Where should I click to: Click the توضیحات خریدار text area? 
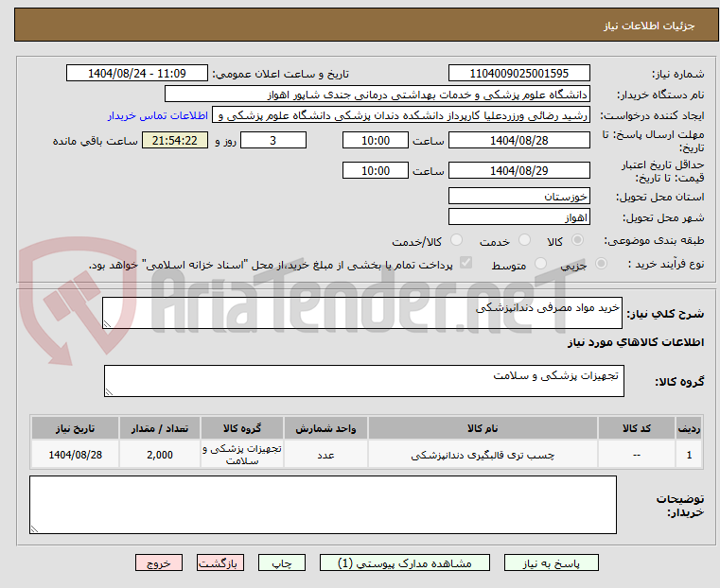323,505
